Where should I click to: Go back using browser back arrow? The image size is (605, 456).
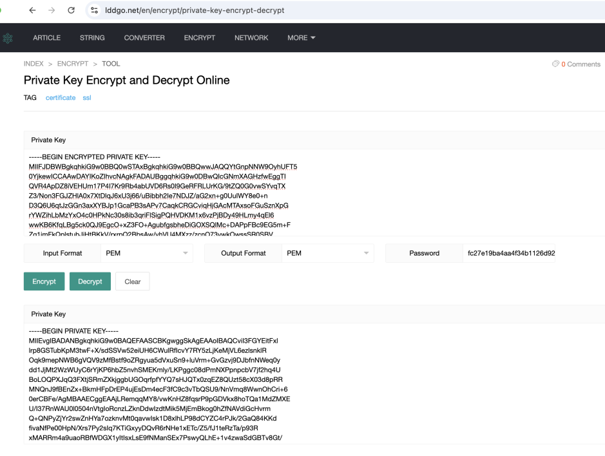tap(32, 10)
